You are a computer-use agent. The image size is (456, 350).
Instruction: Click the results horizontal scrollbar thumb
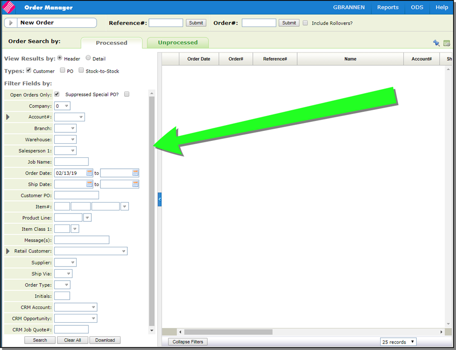[x=228, y=332]
